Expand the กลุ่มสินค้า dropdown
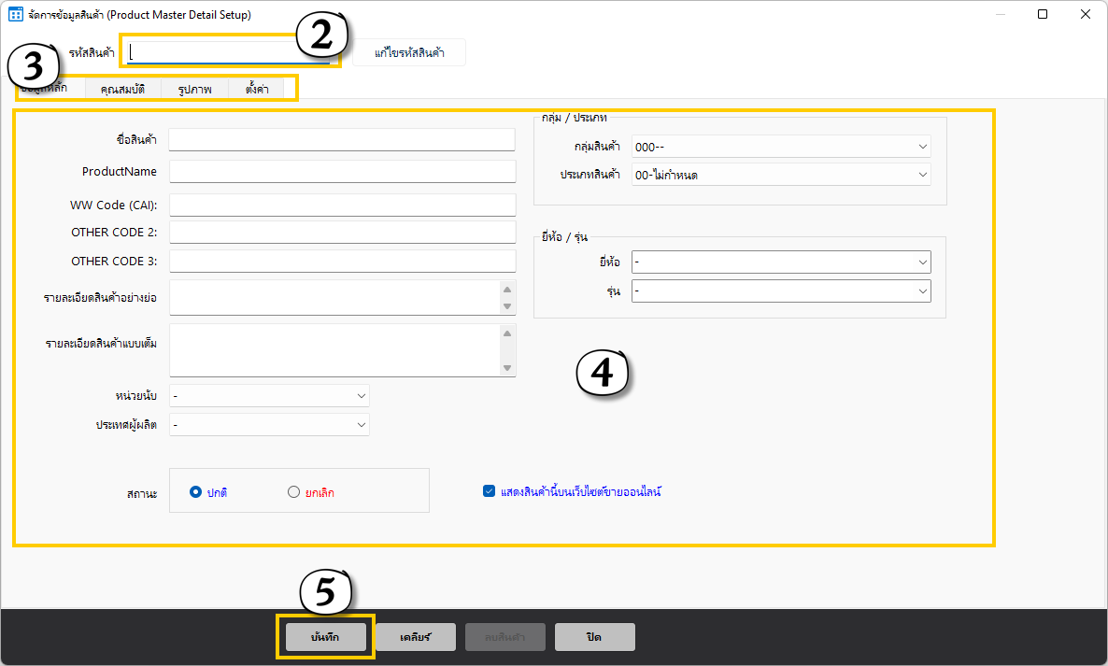Screen dimensions: 1108x666 781,147
